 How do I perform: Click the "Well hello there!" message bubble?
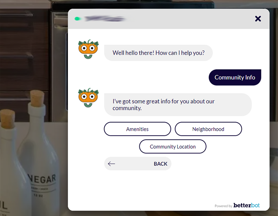pos(158,53)
